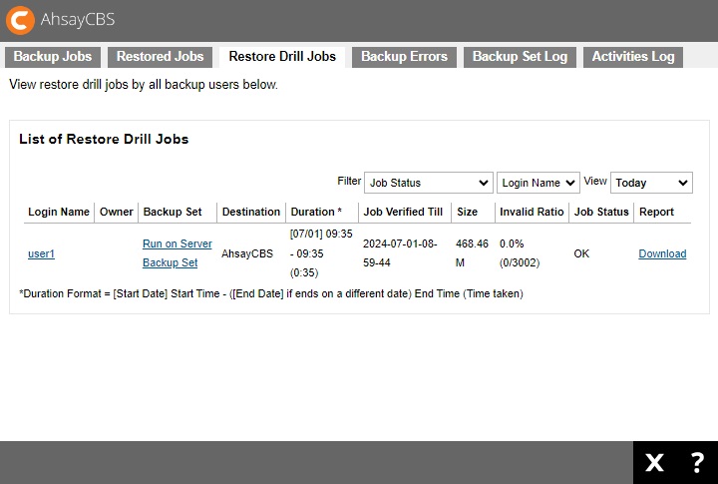Open the user1 login name link
Screen dimensions: 718x484
pos(41,253)
